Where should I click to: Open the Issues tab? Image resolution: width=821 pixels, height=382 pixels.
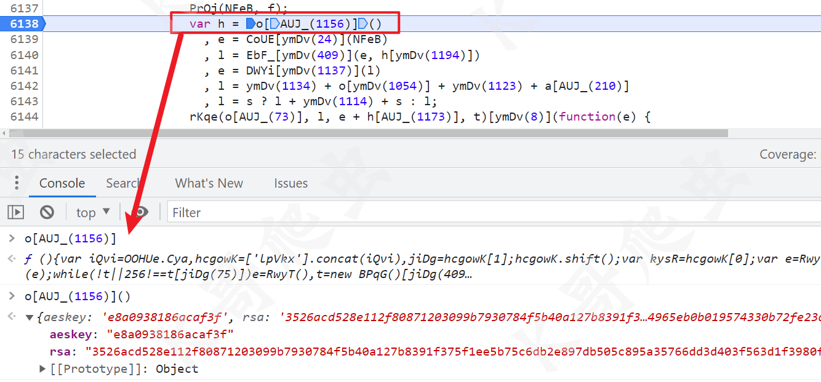pyautogui.click(x=291, y=183)
